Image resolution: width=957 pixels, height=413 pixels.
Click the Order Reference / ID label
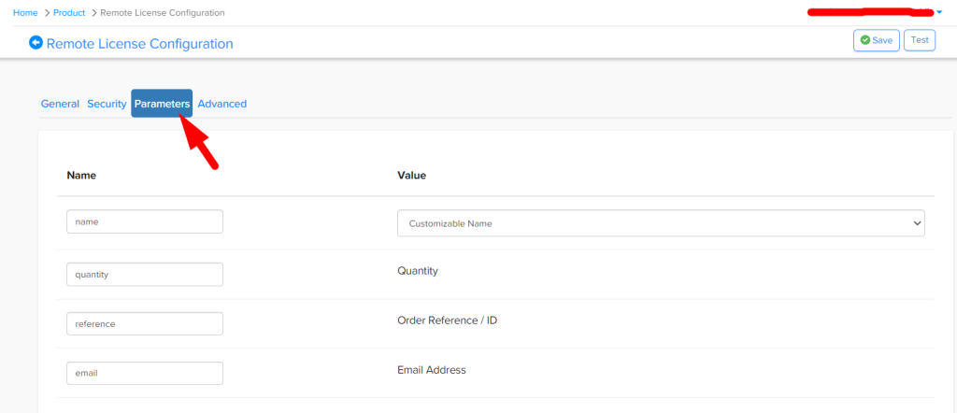[447, 320]
